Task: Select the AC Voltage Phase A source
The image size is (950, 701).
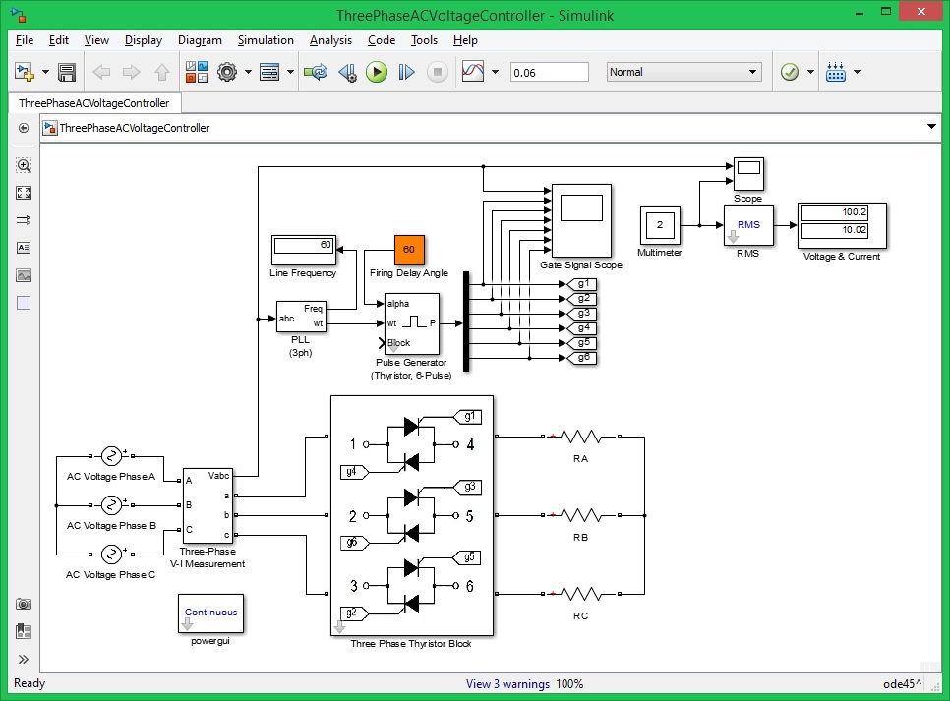Action: 111,455
